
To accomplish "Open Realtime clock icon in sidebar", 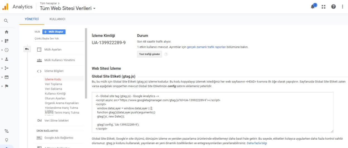I will tap(6, 50).
